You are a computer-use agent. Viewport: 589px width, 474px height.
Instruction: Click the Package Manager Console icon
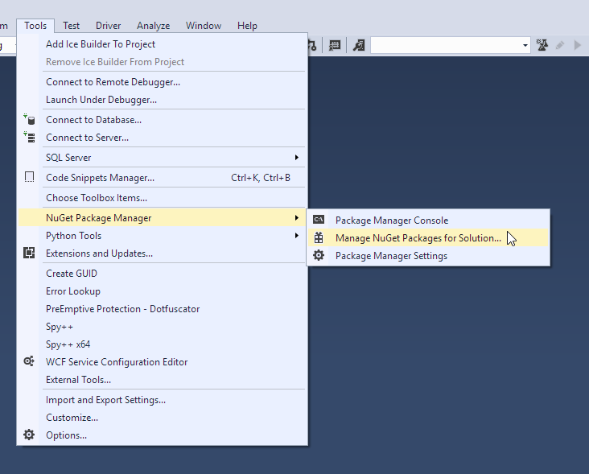pos(319,220)
